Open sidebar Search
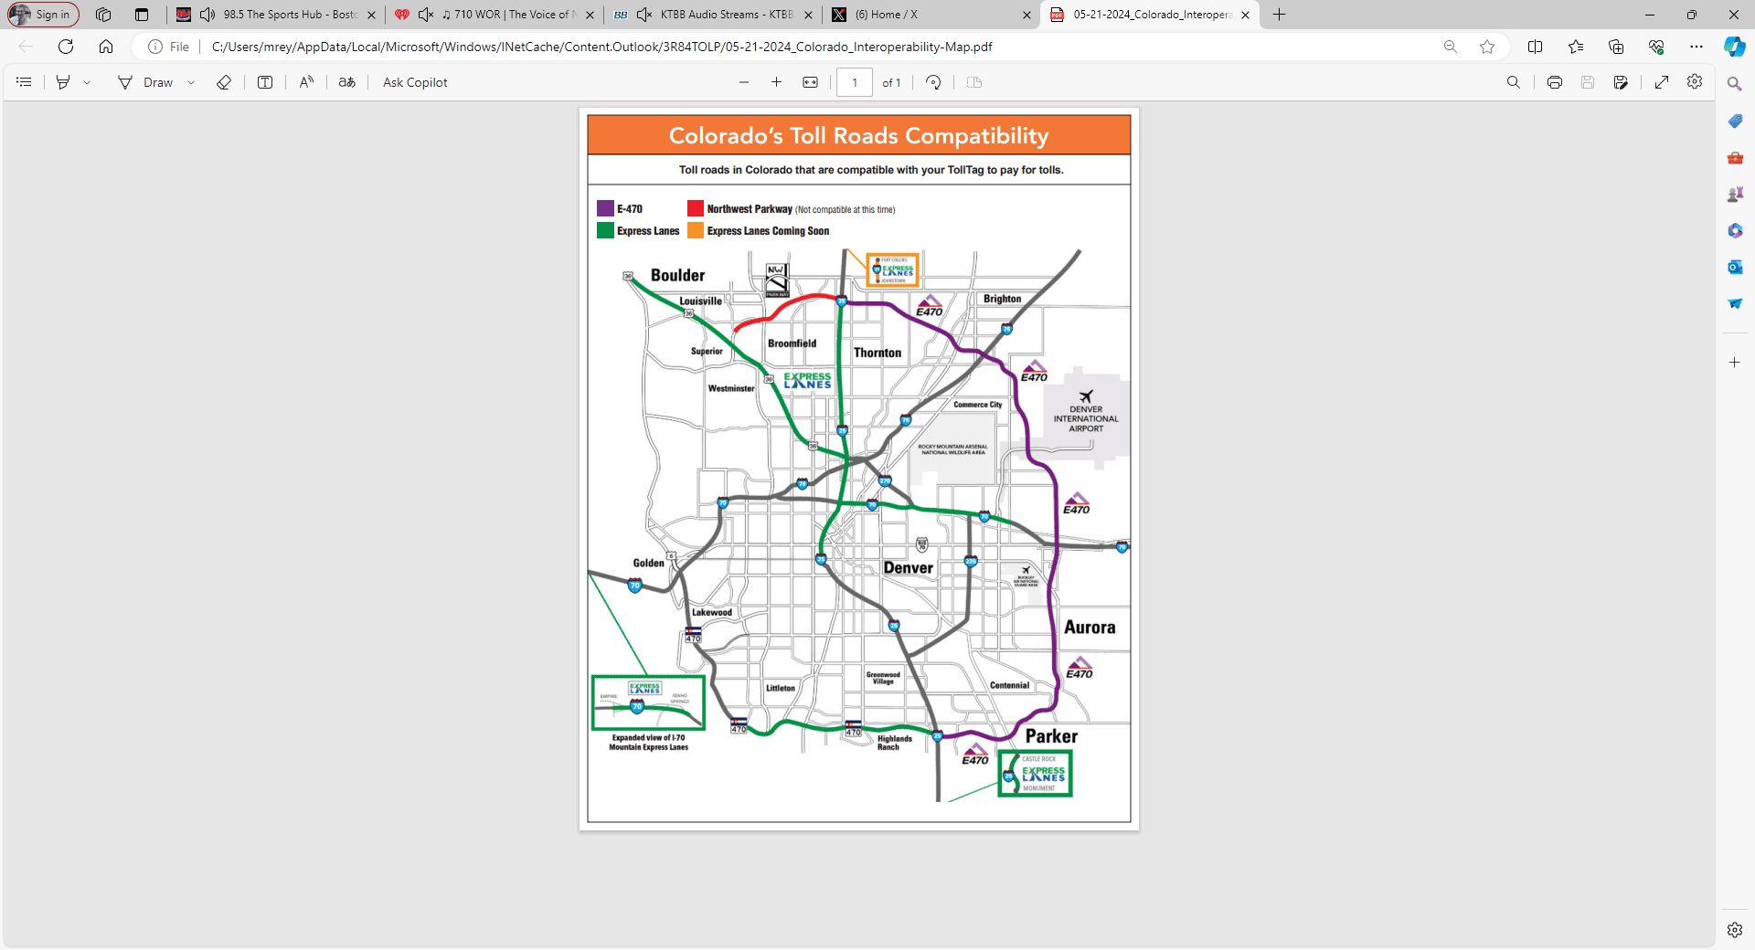Viewport: 1755px width, 950px height. point(1735,84)
